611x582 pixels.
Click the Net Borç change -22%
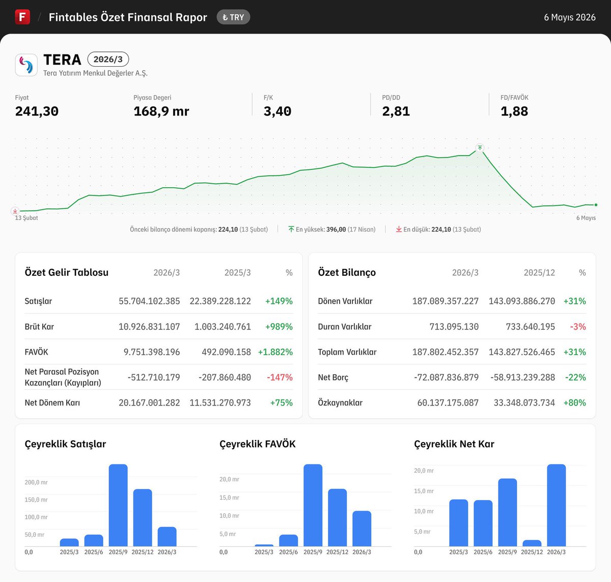pos(575,377)
